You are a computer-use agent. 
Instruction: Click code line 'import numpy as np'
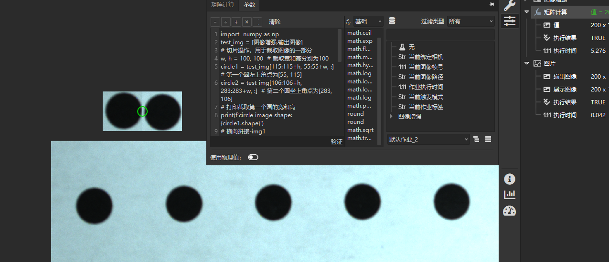pos(249,34)
